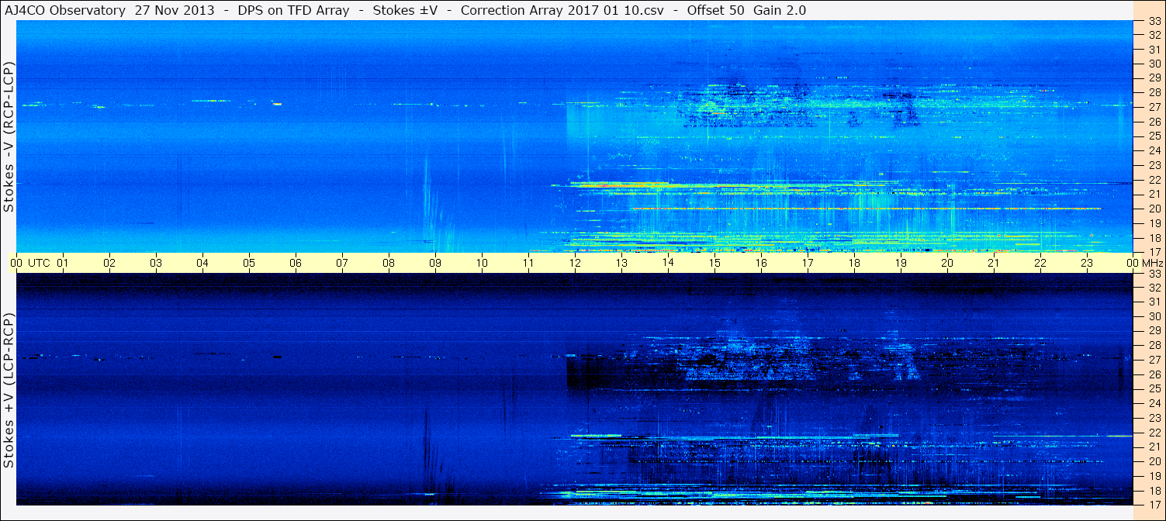1166x521 pixels.
Task: Click the 'Gain 2.0' header value
Action: click(x=780, y=10)
